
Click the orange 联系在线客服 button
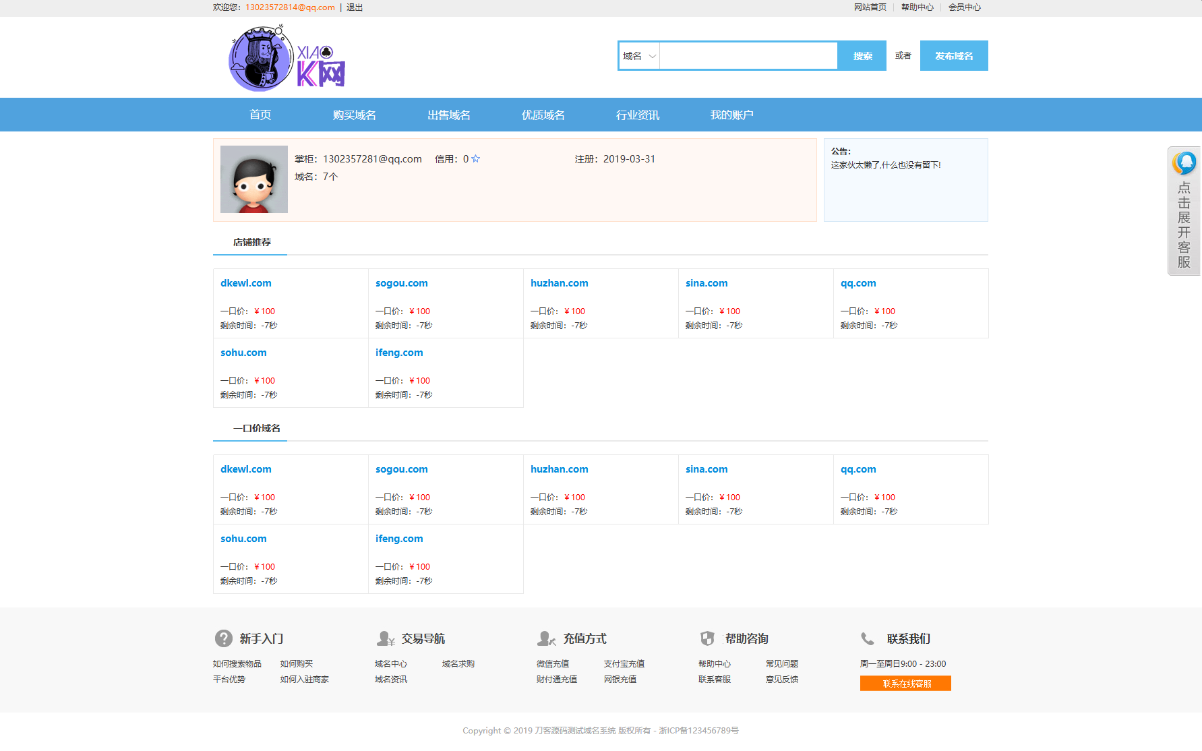(905, 684)
